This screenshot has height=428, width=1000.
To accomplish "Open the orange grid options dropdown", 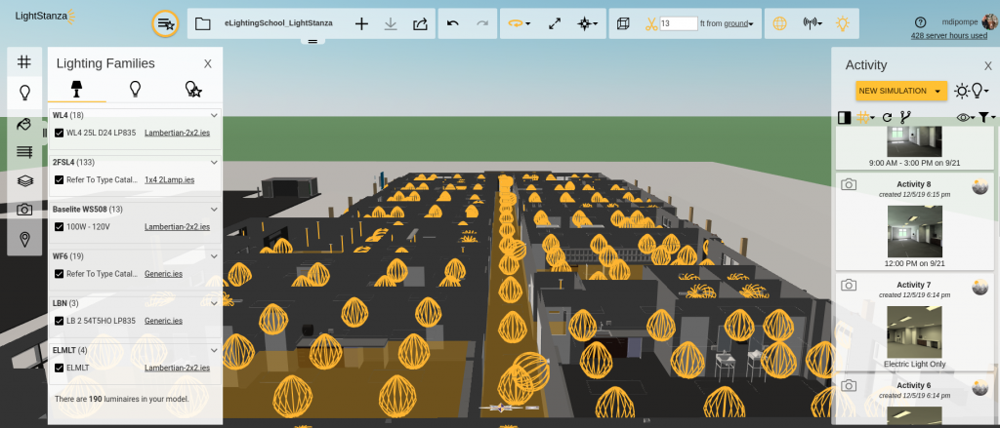I will tap(865, 117).
